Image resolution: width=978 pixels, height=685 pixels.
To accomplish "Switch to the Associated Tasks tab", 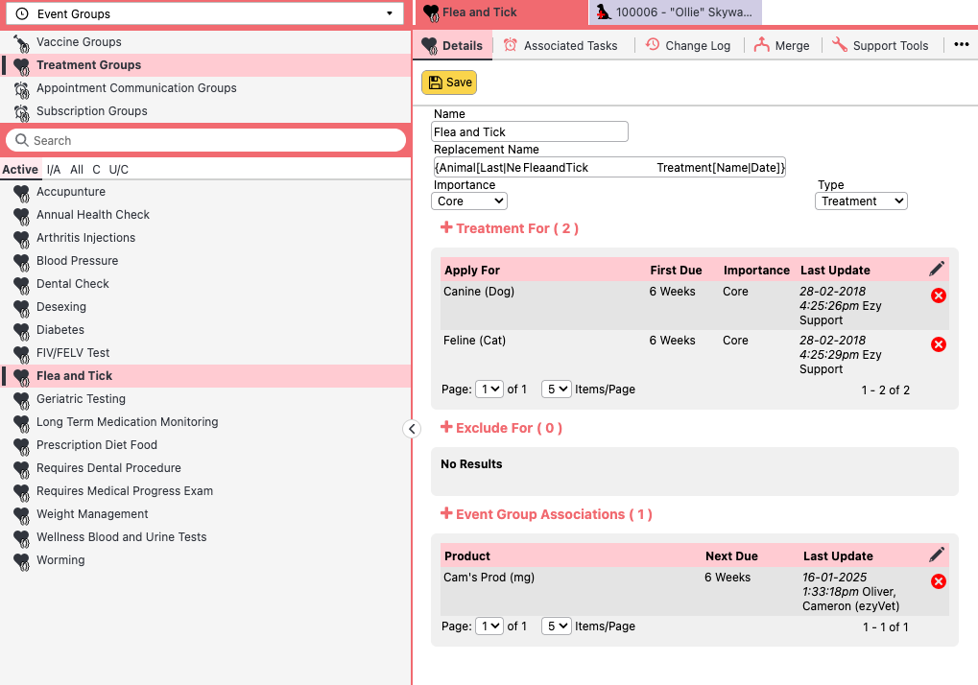I will (561, 45).
